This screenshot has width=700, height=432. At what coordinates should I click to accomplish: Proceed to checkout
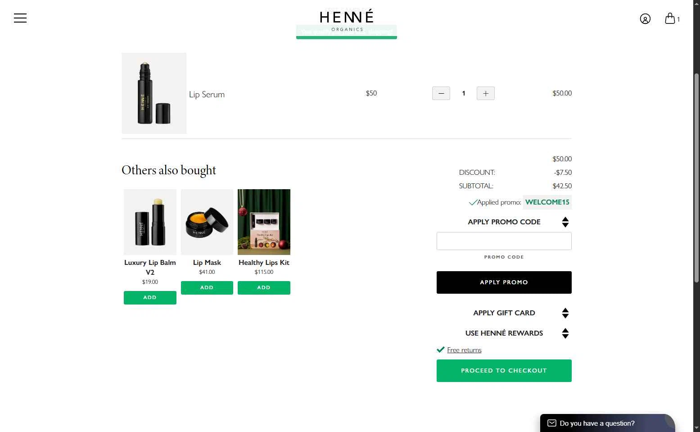[504, 371]
